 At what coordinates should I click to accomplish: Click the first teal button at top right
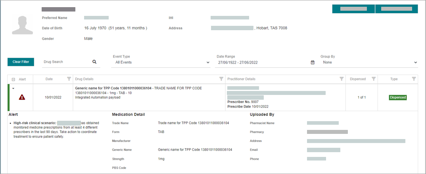point(353,9)
